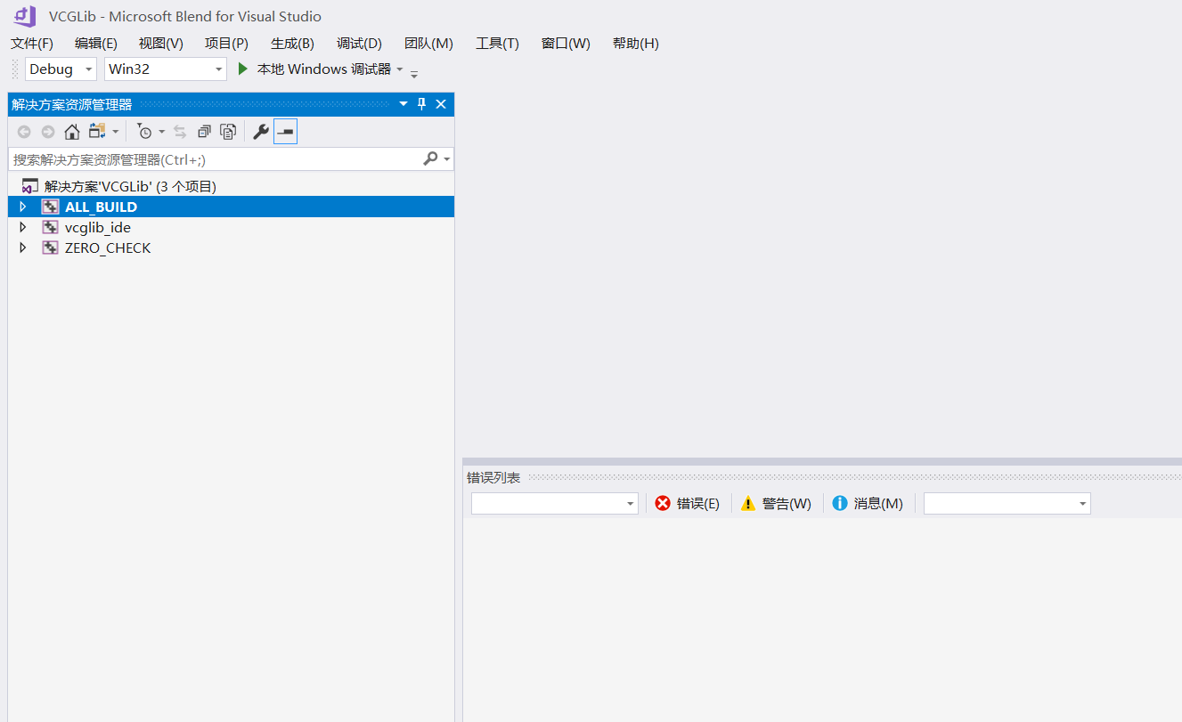
Task: Pin the Solution Explorer panel
Action: (x=421, y=103)
